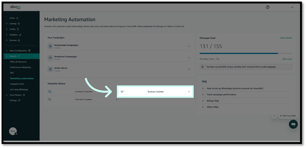The image size is (306, 148).
Task: Click the Broadcast Campaigns icon
Action: coord(50,58)
